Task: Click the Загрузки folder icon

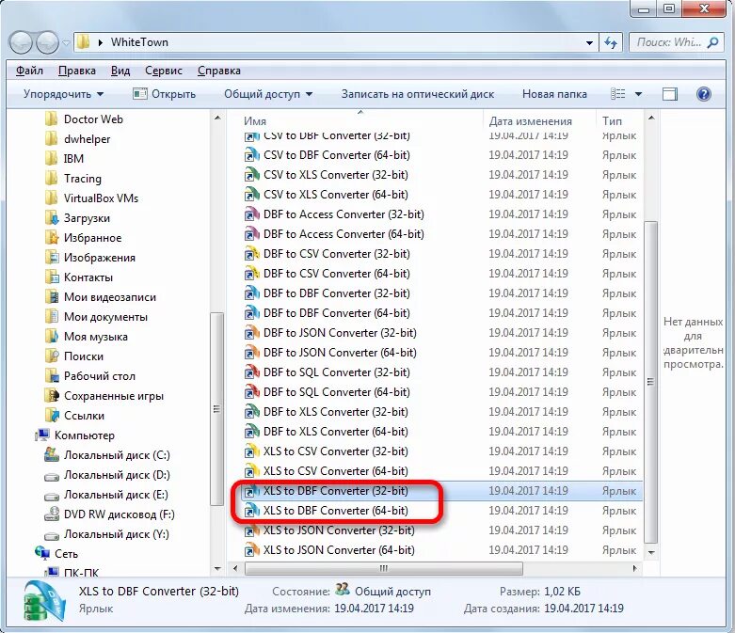Action: [x=52, y=218]
